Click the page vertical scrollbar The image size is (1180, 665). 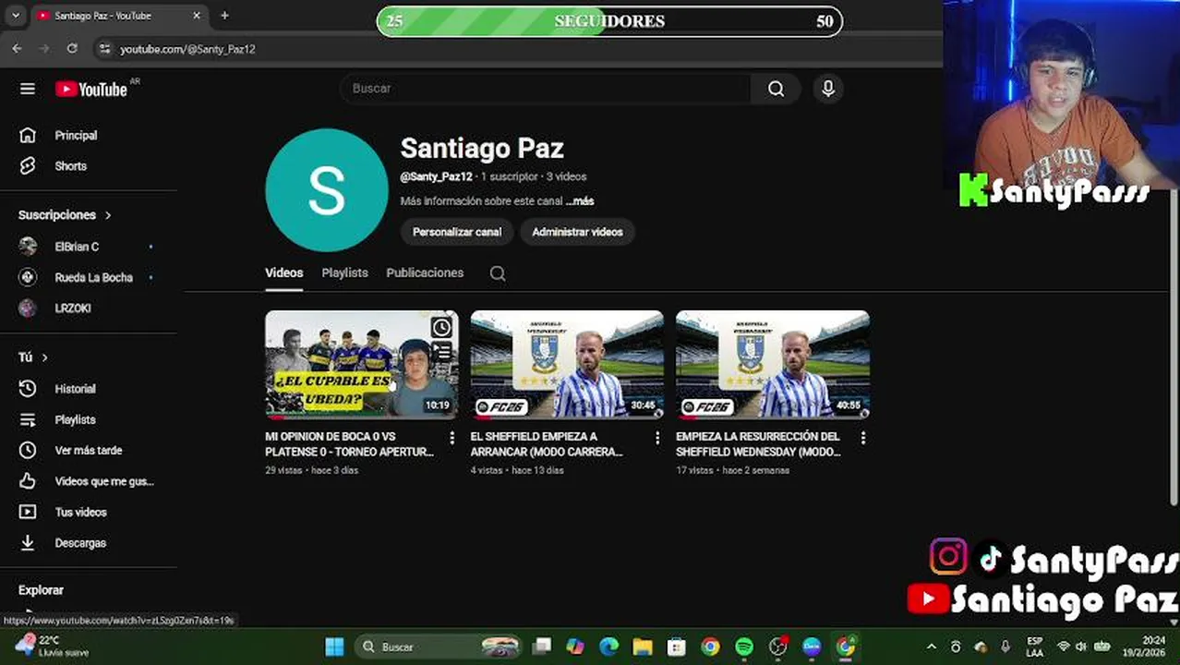pyautogui.click(x=1174, y=345)
